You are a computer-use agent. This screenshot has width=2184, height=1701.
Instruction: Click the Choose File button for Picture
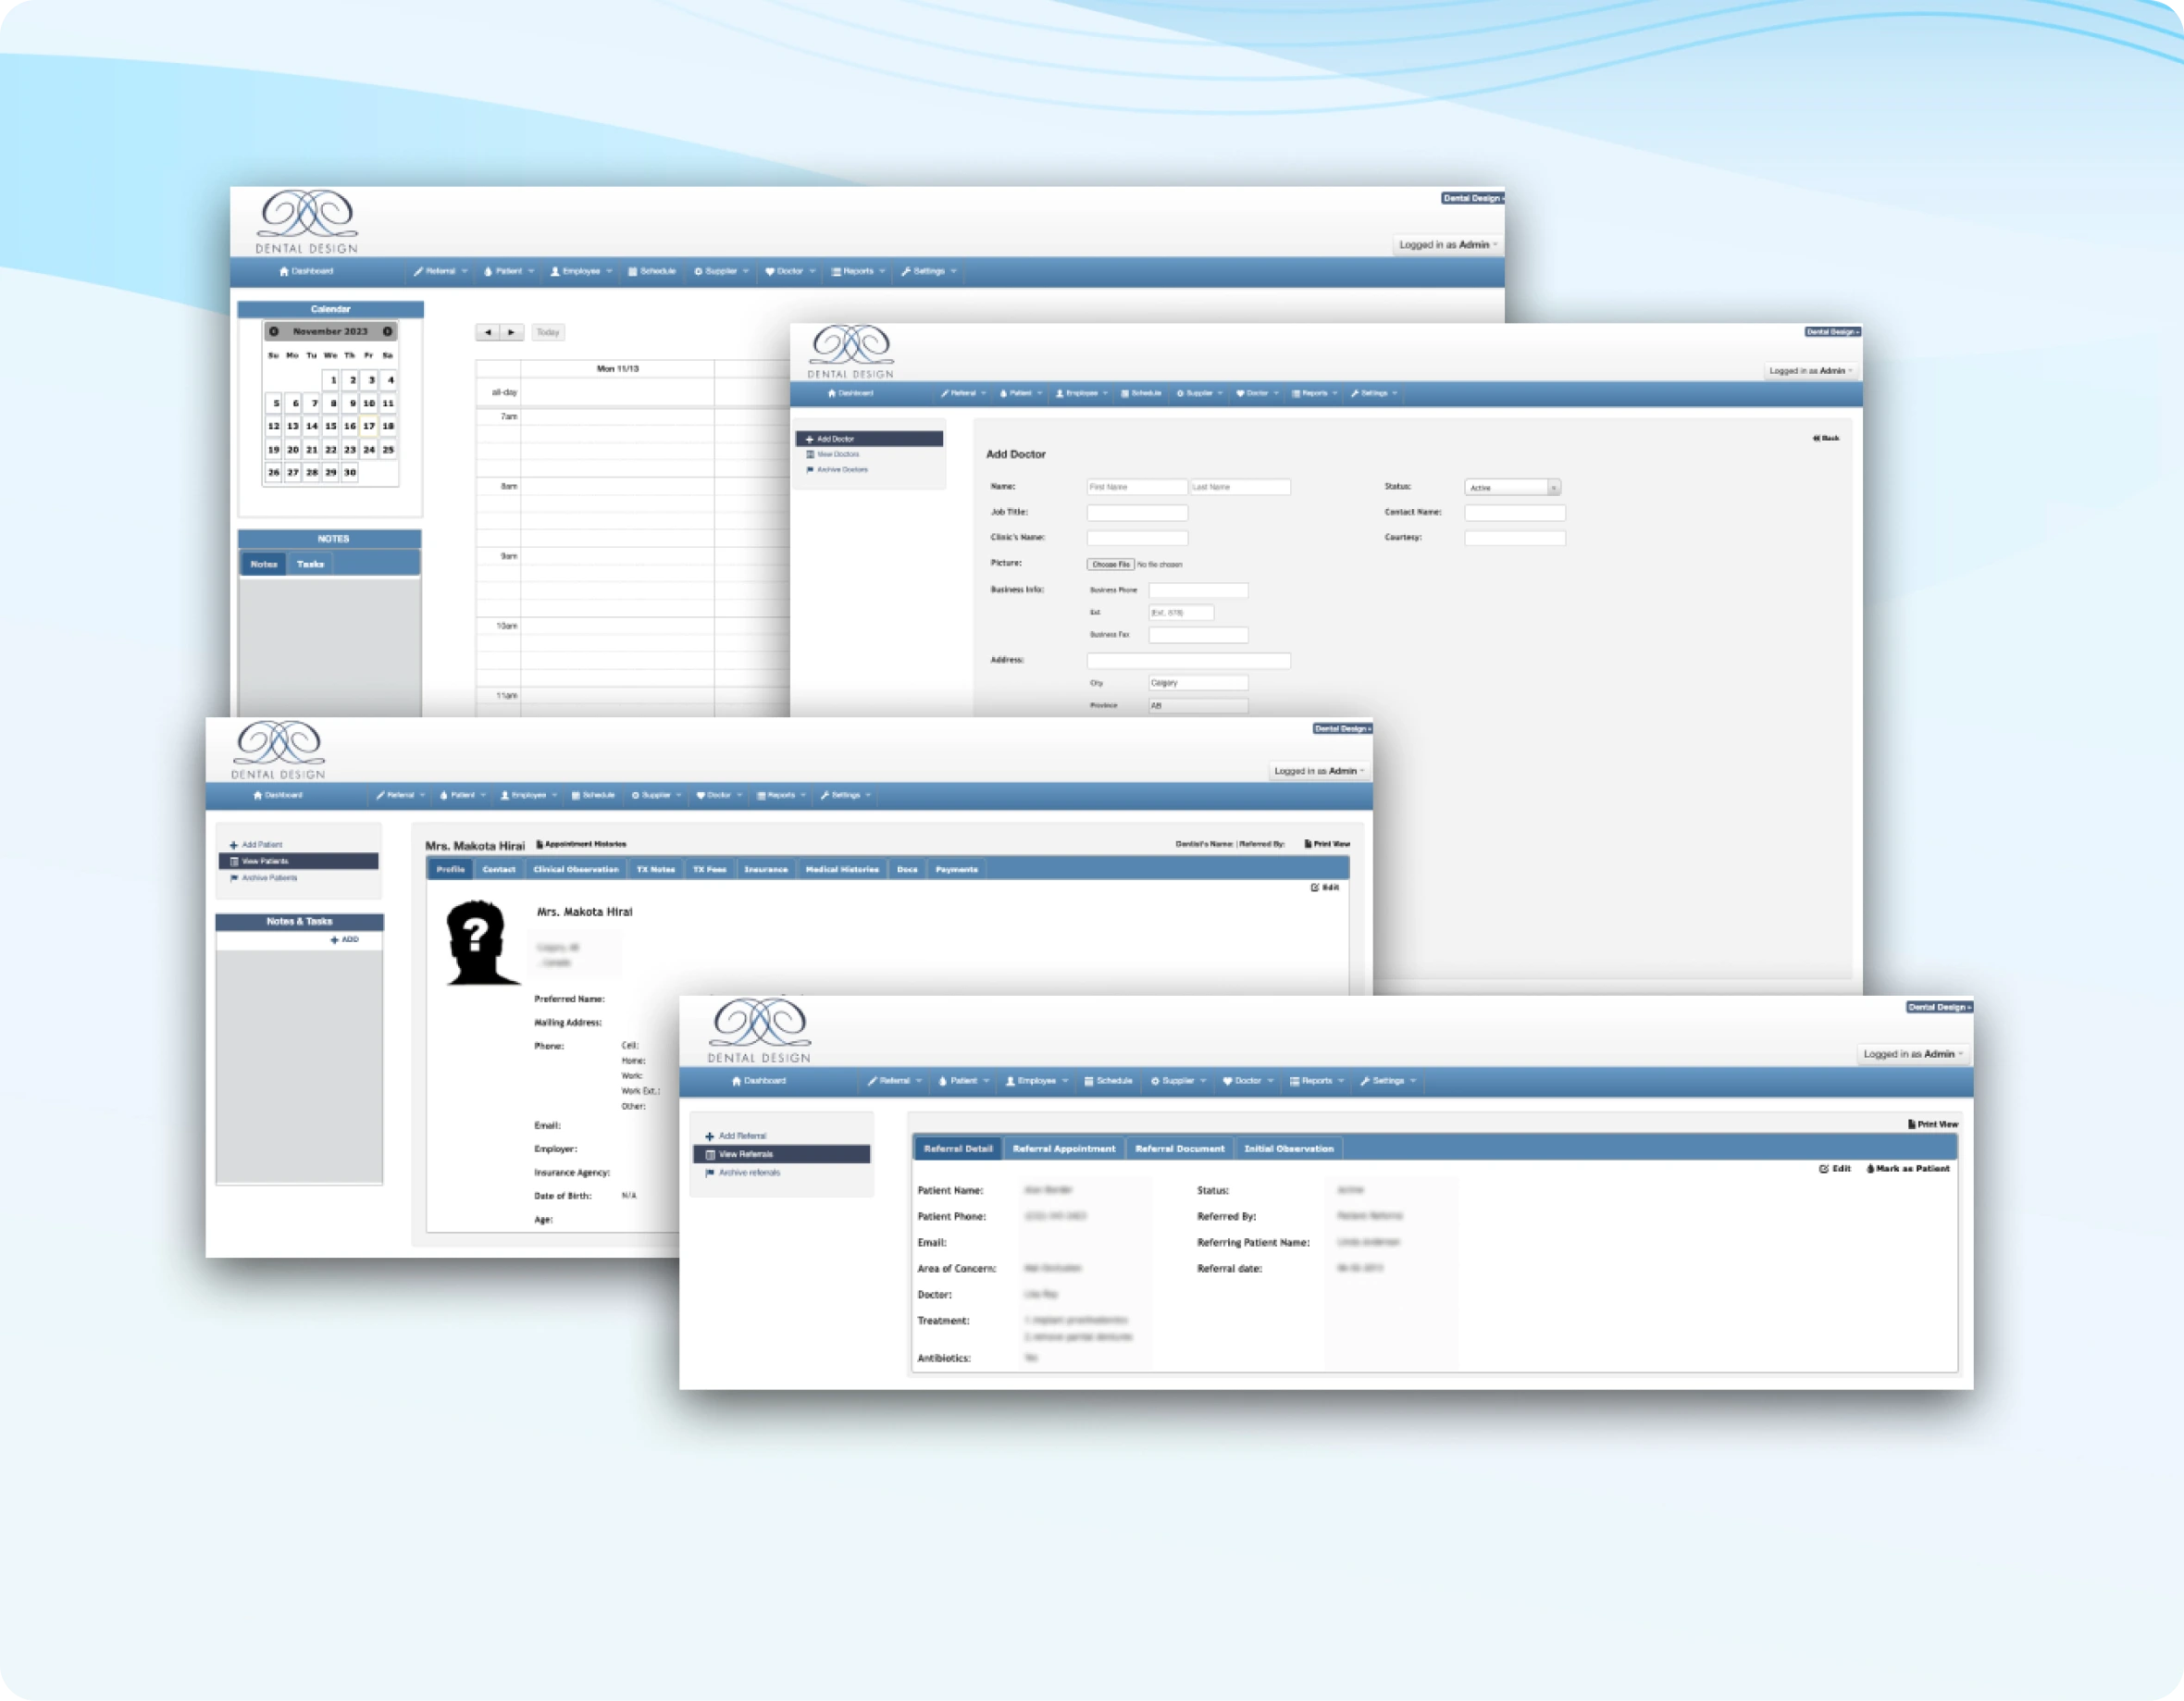[1110, 565]
